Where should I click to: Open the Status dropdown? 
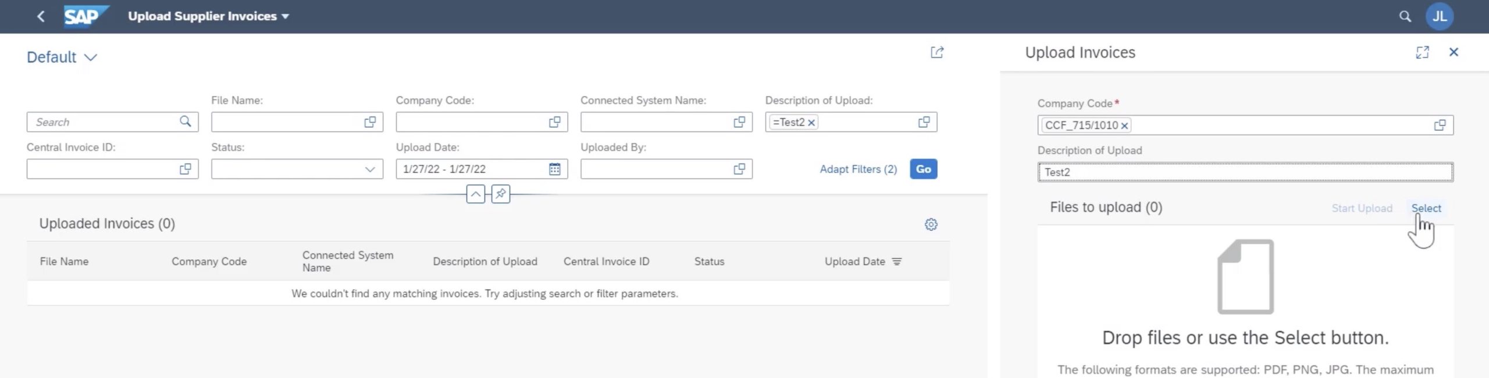(x=369, y=169)
